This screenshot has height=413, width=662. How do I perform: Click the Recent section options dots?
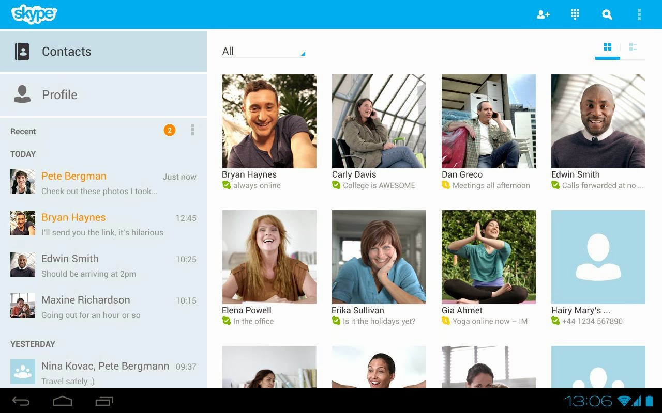(192, 130)
